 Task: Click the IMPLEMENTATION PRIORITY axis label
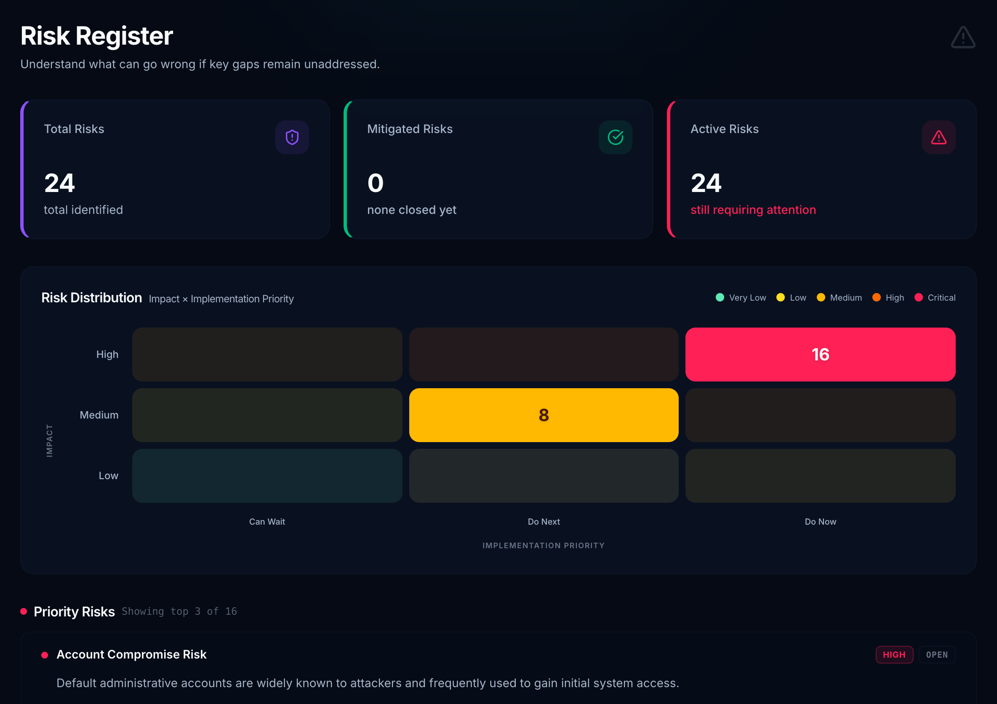pyautogui.click(x=543, y=546)
